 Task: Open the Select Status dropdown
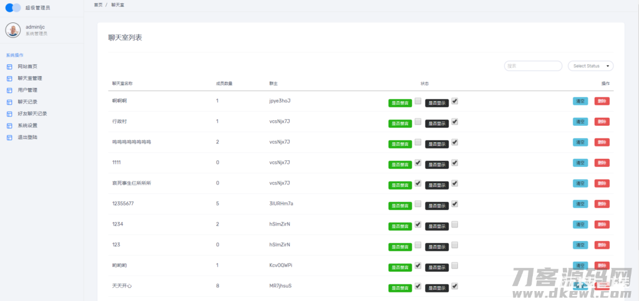tap(590, 66)
